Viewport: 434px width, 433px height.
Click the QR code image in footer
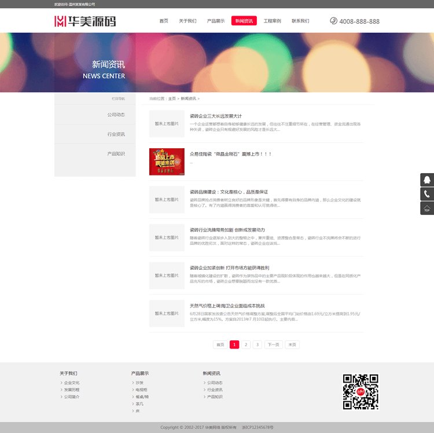click(361, 392)
